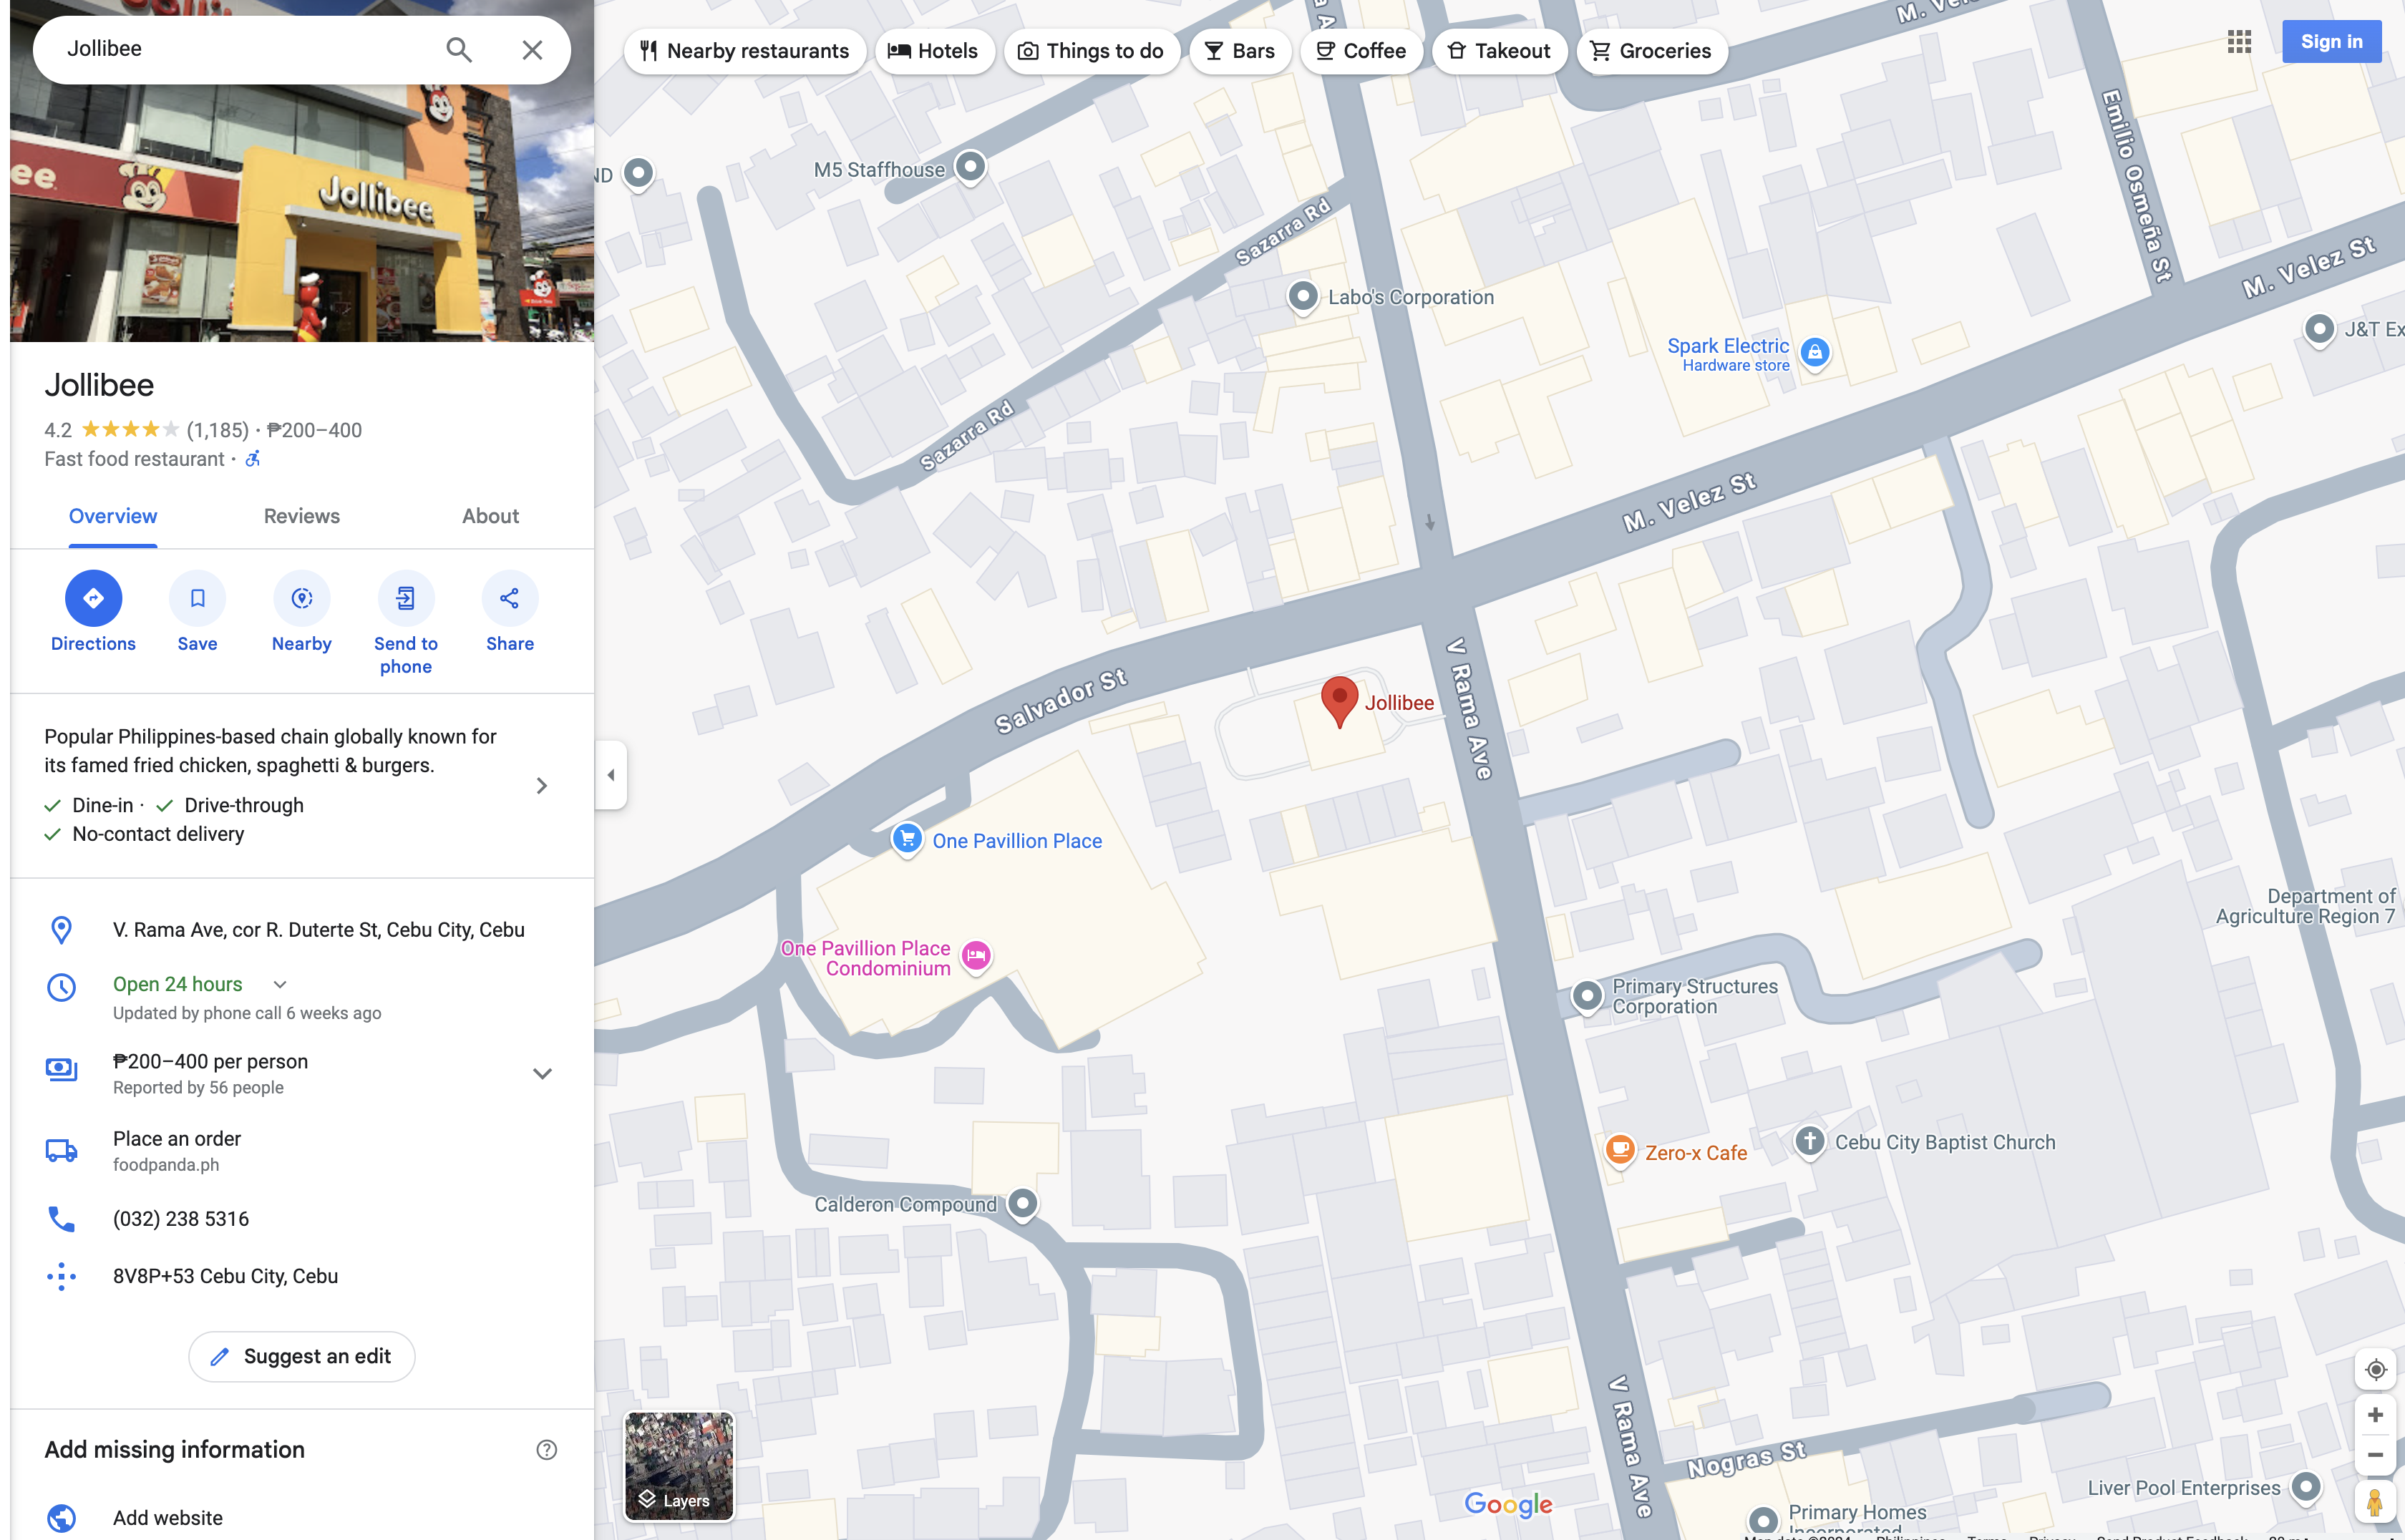Click the address pin icon
The image size is (2405, 1540).
pyautogui.click(x=61, y=930)
